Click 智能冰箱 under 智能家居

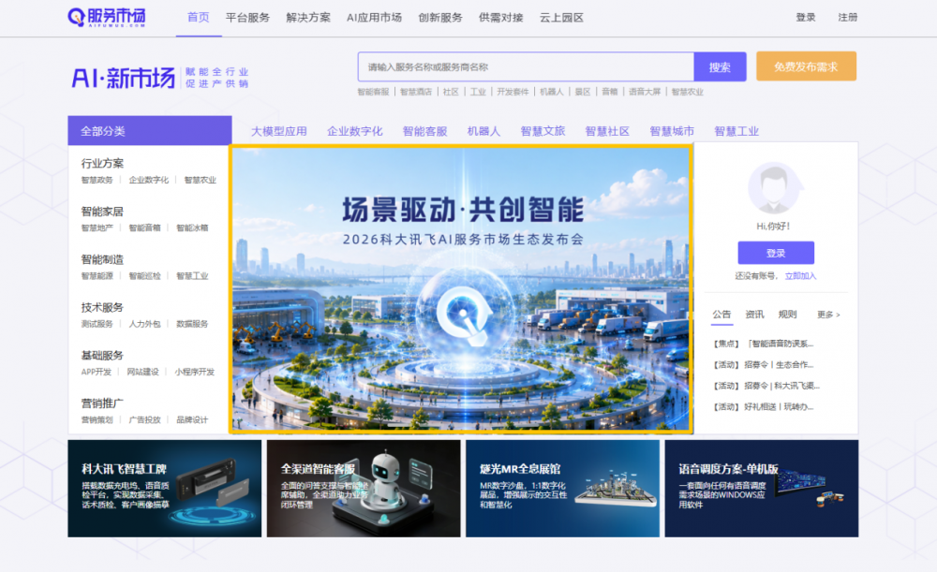(192, 227)
